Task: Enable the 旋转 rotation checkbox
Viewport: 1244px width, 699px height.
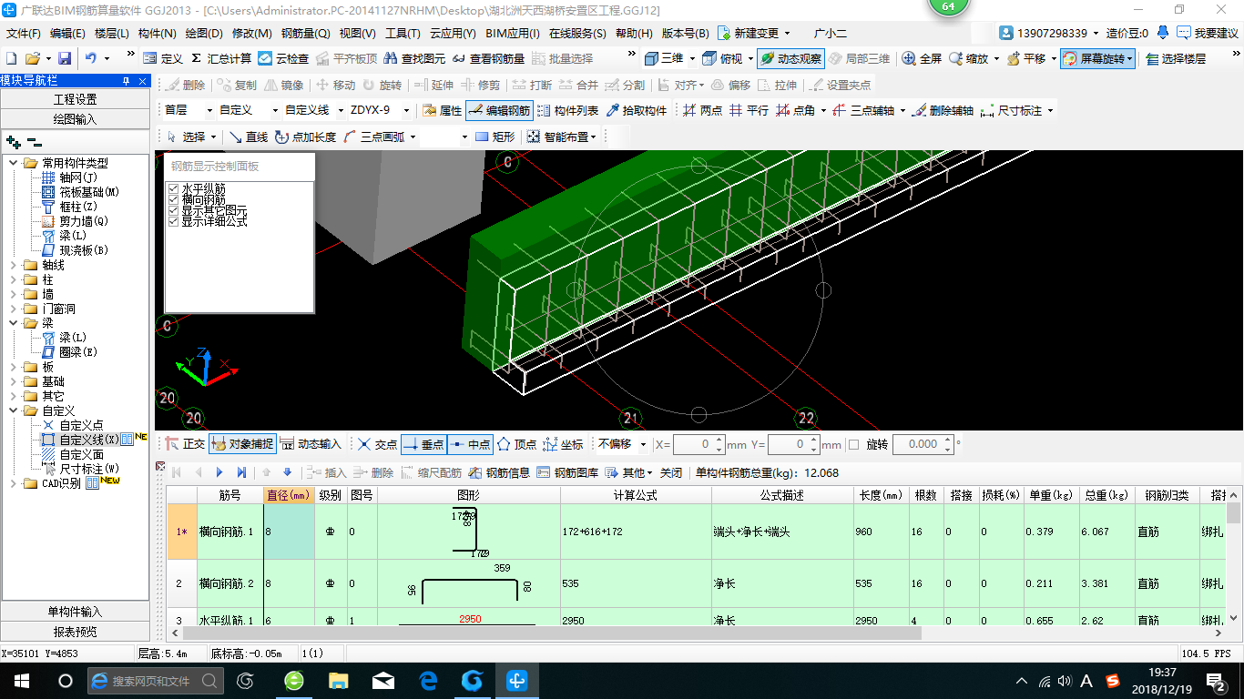Action: click(853, 445)
